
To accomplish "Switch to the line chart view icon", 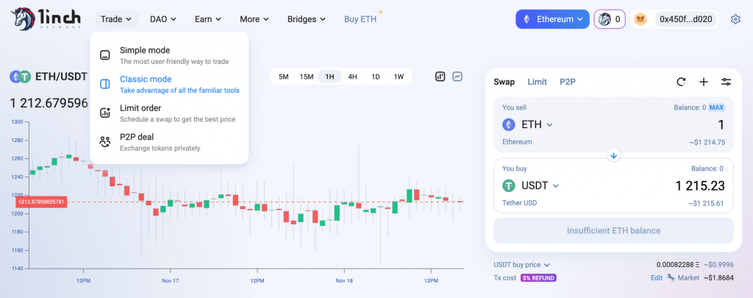I will (x=457, y=77).
